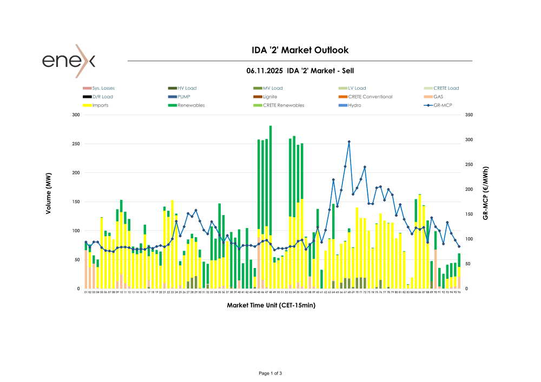541x382 pixels.
Task: Select the GR-MCP line legend marker
Action: pyautogui.click(x=428, y=105)
